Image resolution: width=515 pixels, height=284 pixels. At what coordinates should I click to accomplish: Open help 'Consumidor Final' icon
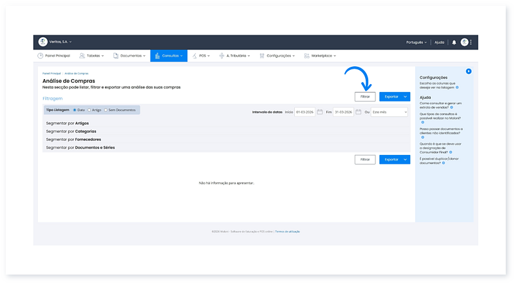click(451, 152)
